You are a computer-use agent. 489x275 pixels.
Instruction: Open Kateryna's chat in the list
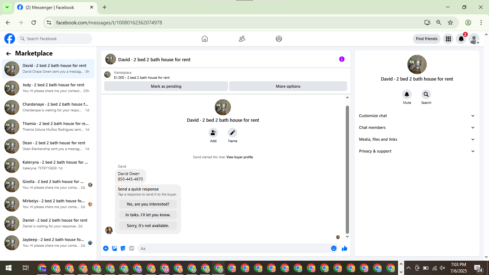48,165
